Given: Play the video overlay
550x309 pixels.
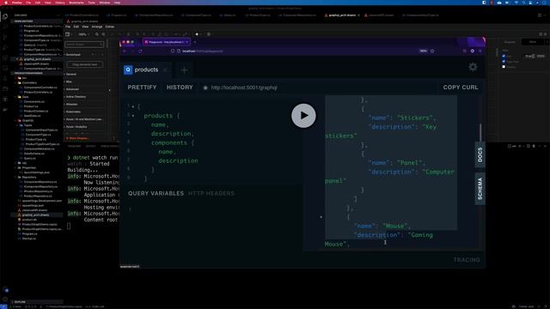Looking at the screenshot, I should point(303,116).
